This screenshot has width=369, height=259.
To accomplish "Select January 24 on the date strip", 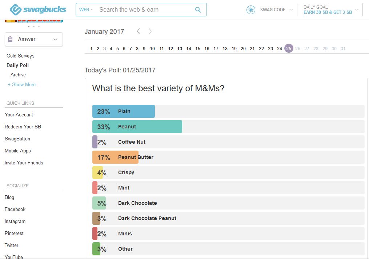I will point(280,48).
